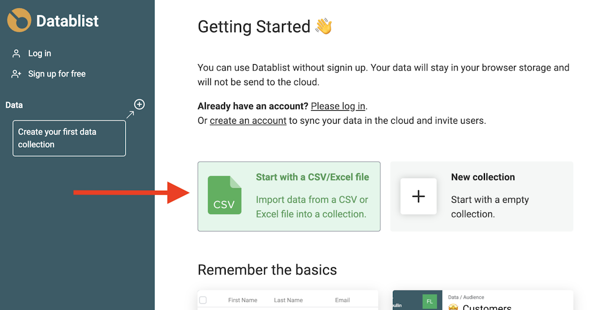Click 'Start with a CSV/Excel file' card

(x=289, y=196)
